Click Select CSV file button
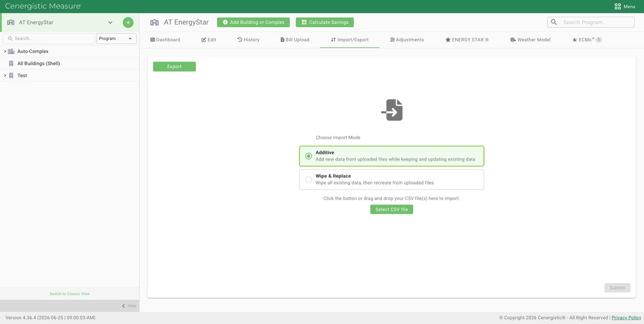The width and height of the screenshot is (644, 324). pyautogui.click(x=391, y=210)
